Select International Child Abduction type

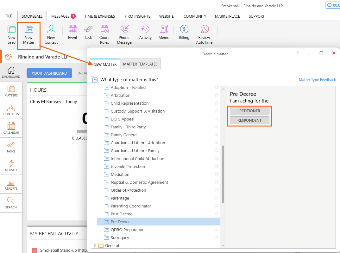(x=158, y=158)
